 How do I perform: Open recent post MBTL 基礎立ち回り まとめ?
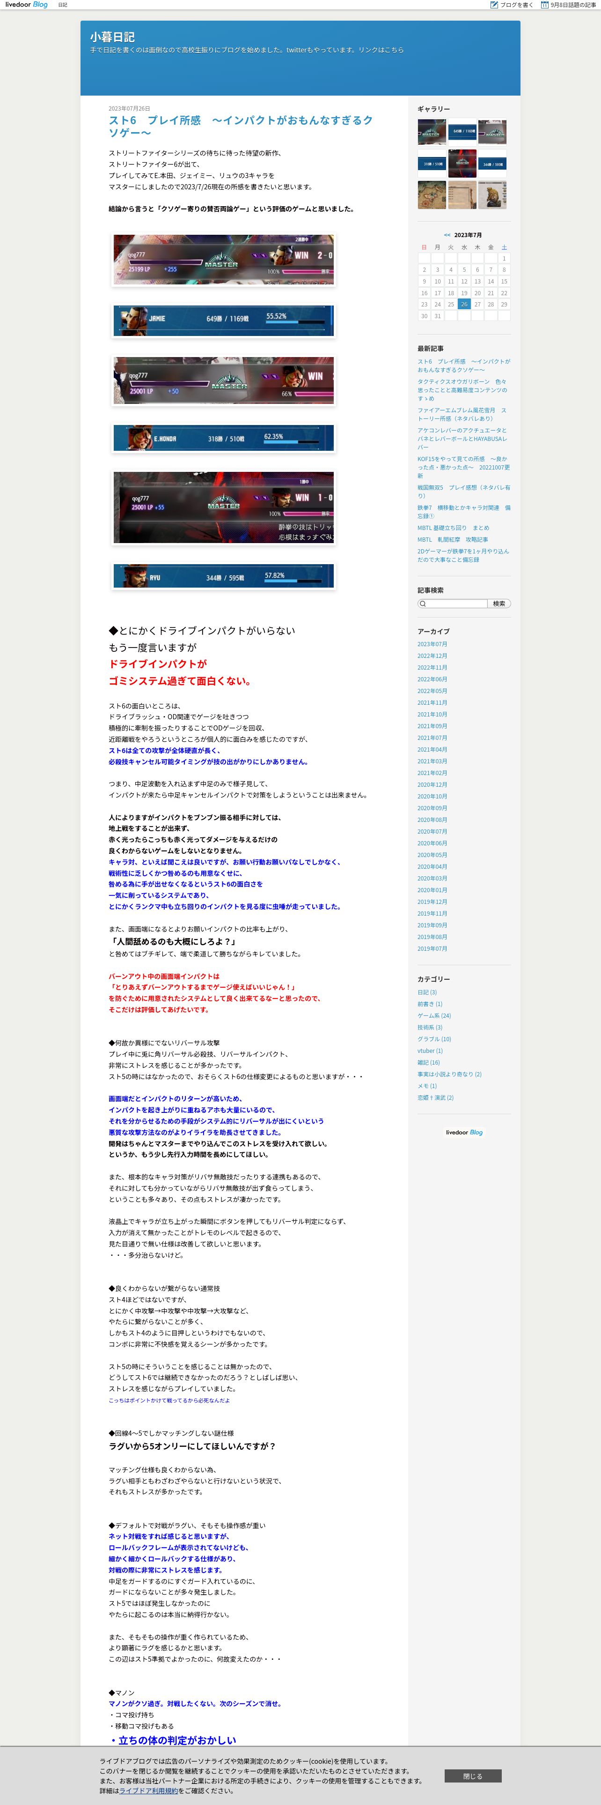pyautogui.click(x=454, y=528)
